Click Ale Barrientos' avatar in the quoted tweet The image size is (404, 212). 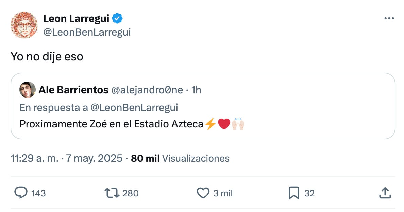click(x=28, y=90)
